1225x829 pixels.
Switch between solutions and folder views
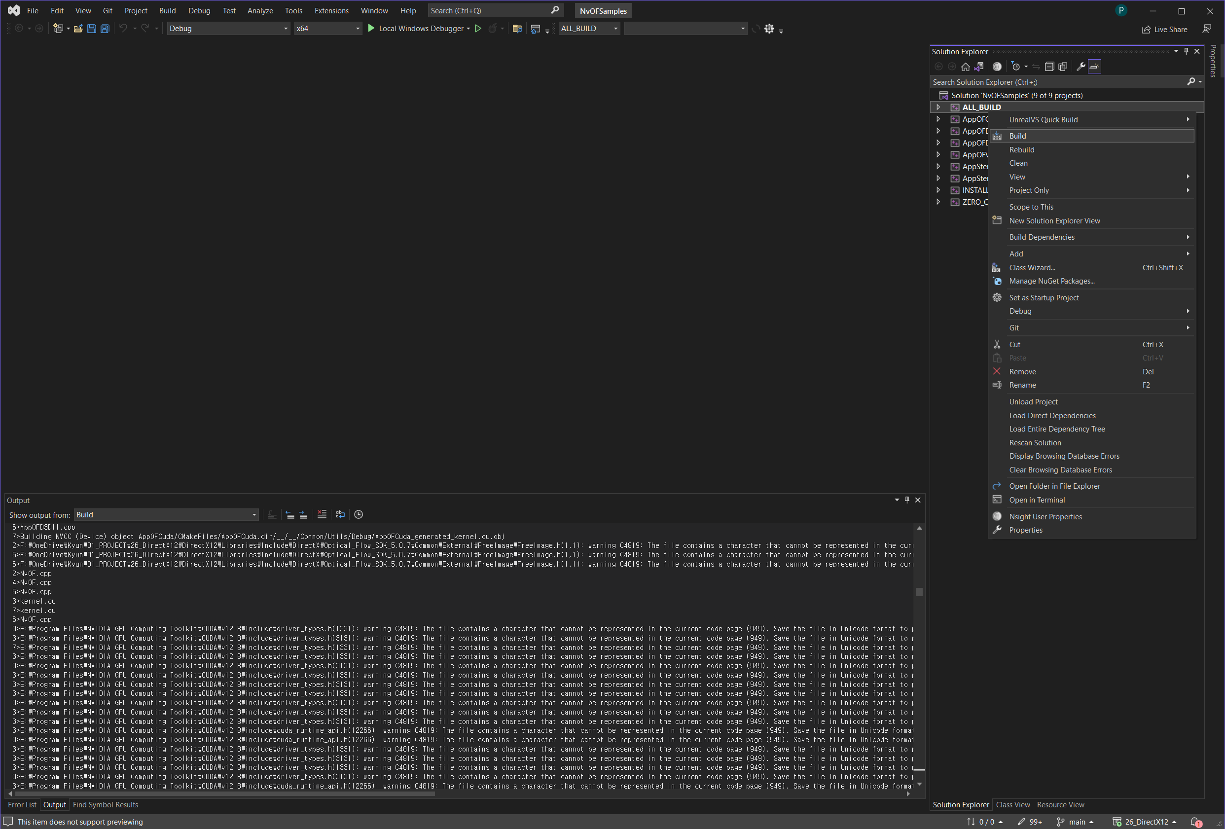coord(979,67)
